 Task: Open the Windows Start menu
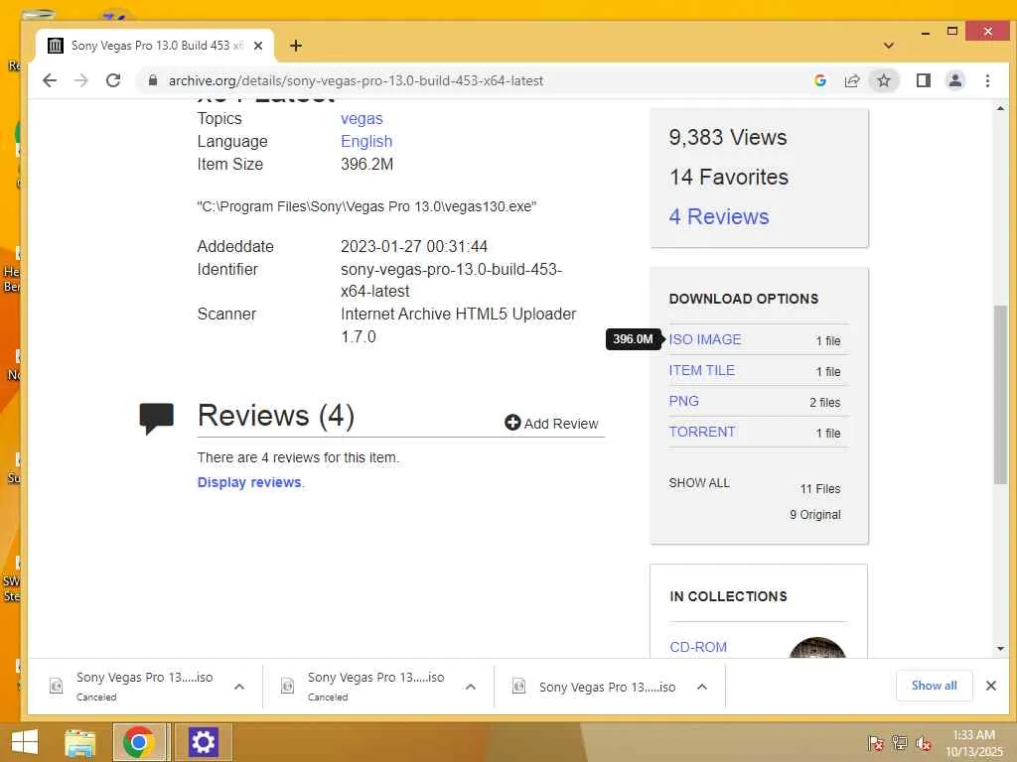(24, 742)
